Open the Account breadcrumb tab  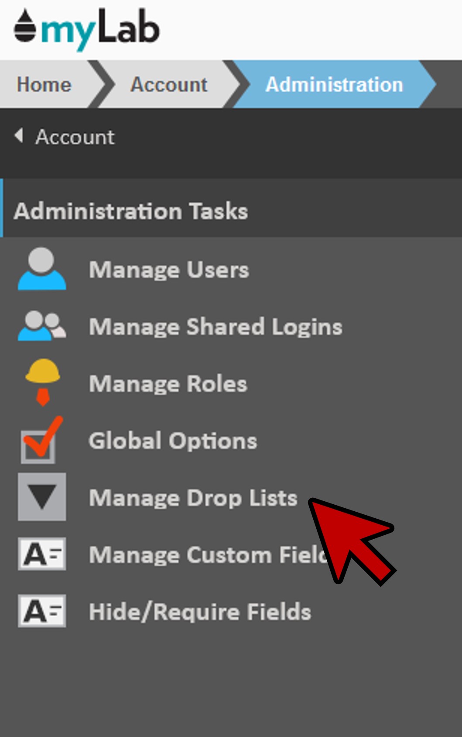169,84
